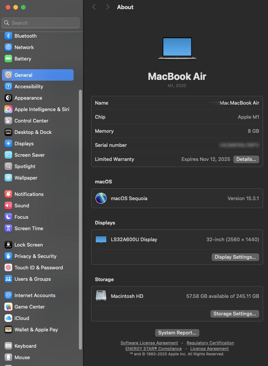Open the Software License Agreement link
This screenshot has height=366, width=268.
pyautogui.click(x=149, y=343)
